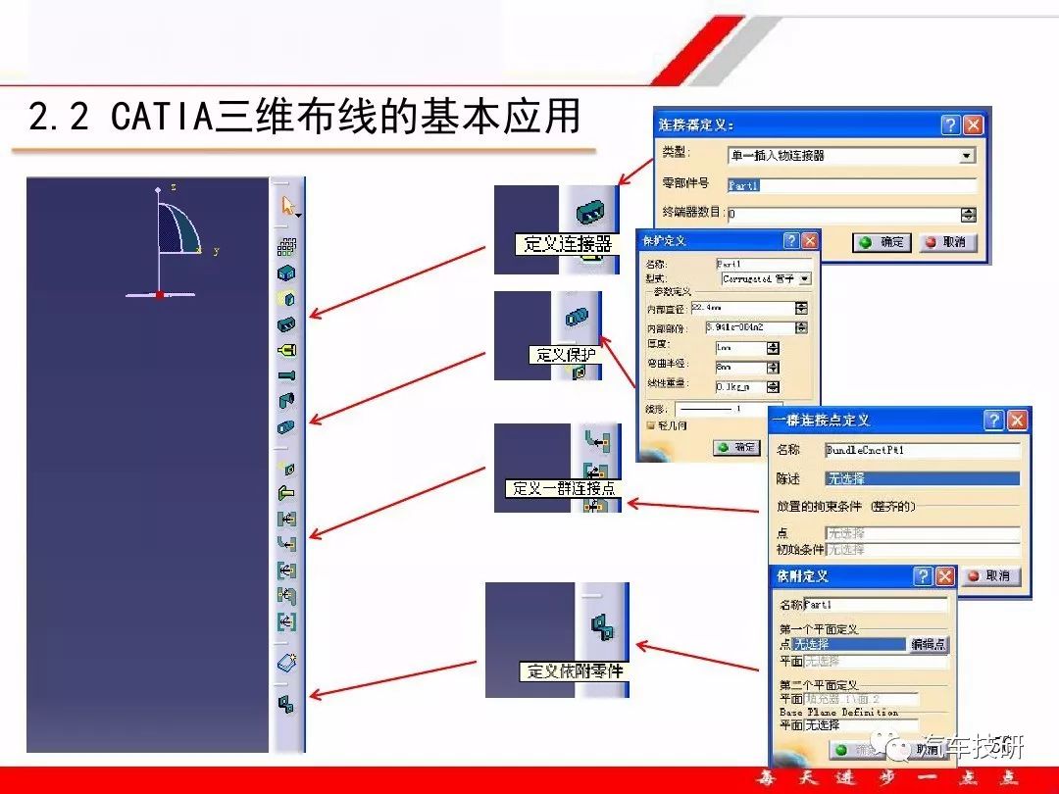Click the yellow plug terminal icon in toolbar

(x=286, y=350)
